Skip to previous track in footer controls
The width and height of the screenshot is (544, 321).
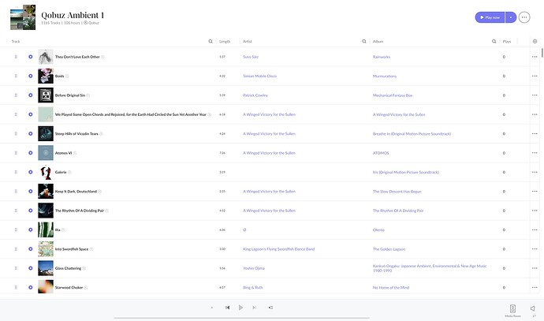point(227,308)
